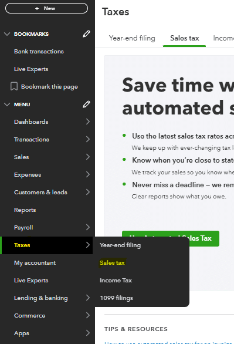Image resolution: width=234 pixels, height=344 pixels.
Task: Collapse the MENU section chevron
Action: [7, 104]
